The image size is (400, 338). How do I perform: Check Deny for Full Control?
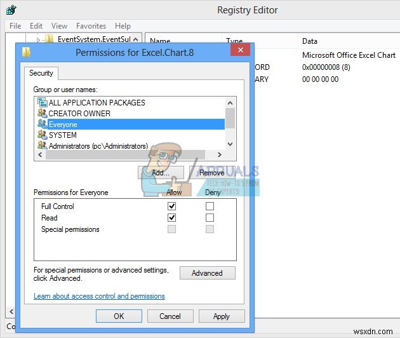pos(210,206)
